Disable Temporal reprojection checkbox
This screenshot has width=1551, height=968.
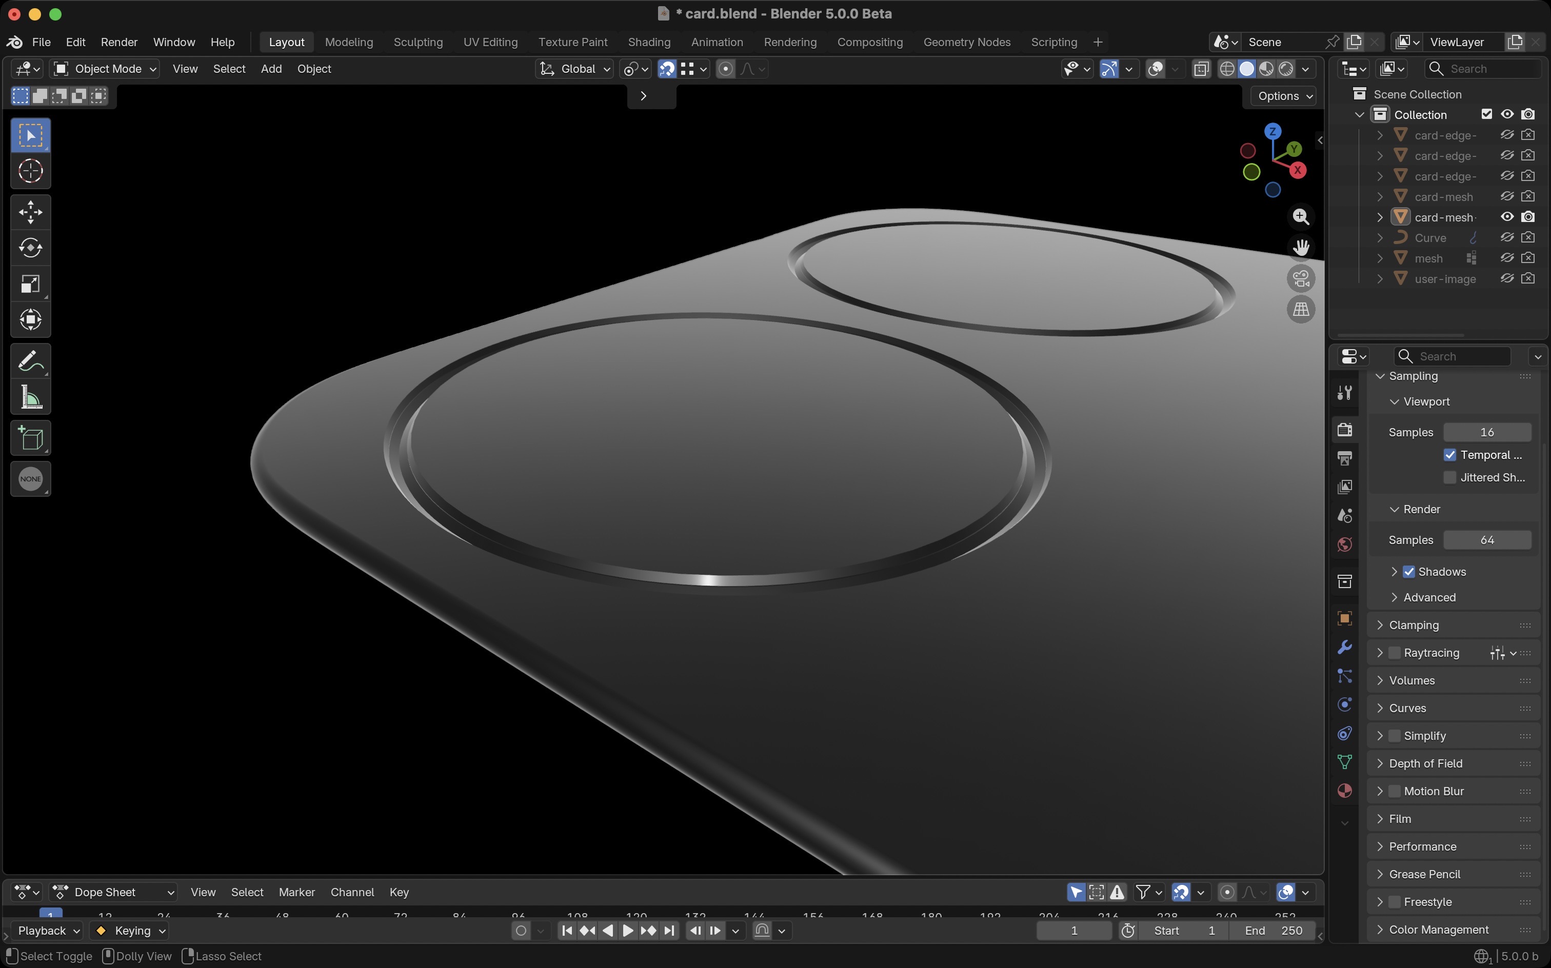click(1450, 455)
